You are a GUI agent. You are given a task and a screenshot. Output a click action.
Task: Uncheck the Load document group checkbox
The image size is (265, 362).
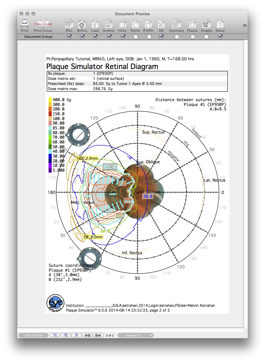pos(95,37)
